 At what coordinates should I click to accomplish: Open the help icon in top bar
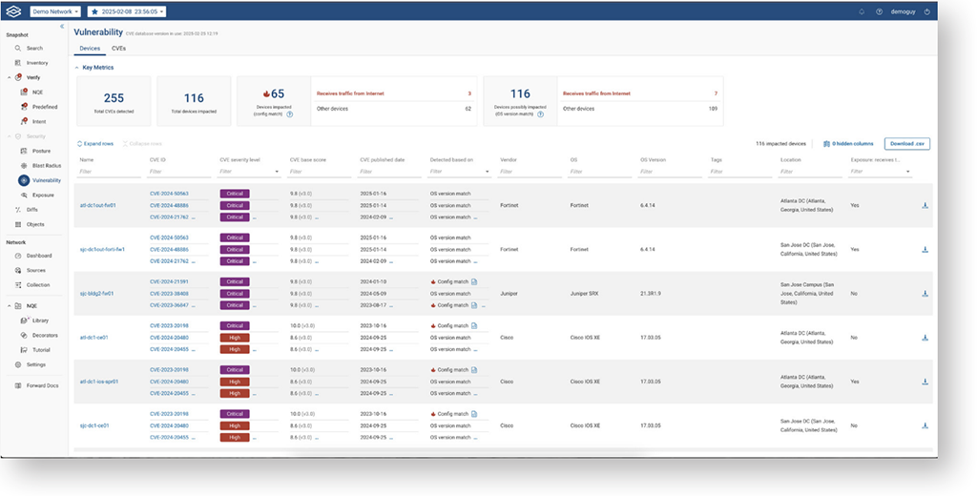879,11
